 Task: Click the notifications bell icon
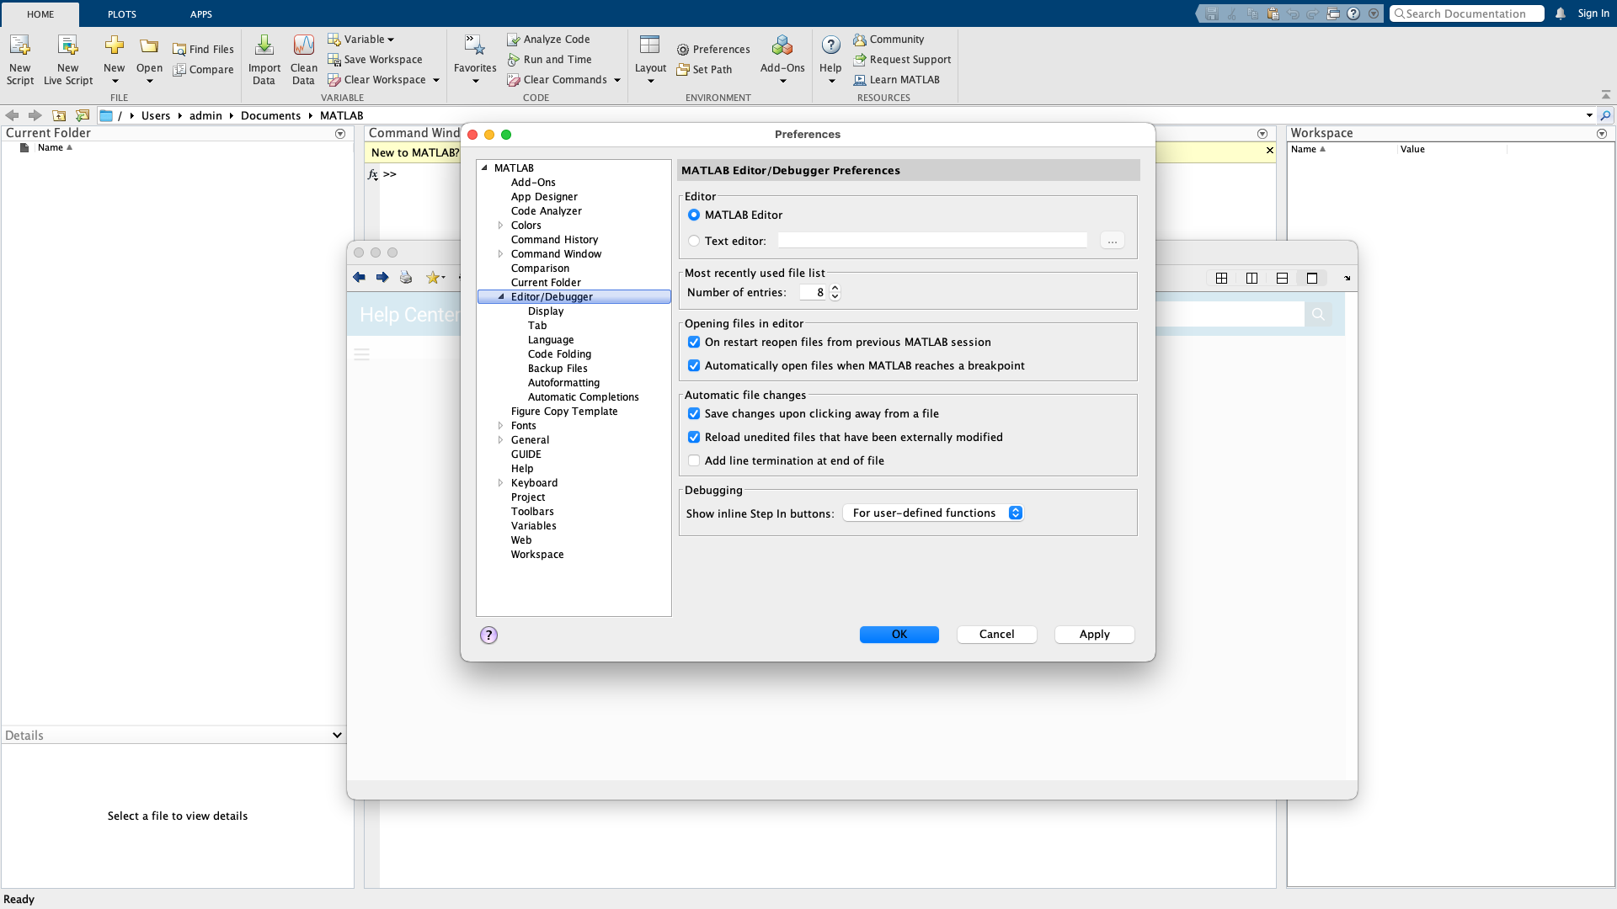(x=1561, y=13)
